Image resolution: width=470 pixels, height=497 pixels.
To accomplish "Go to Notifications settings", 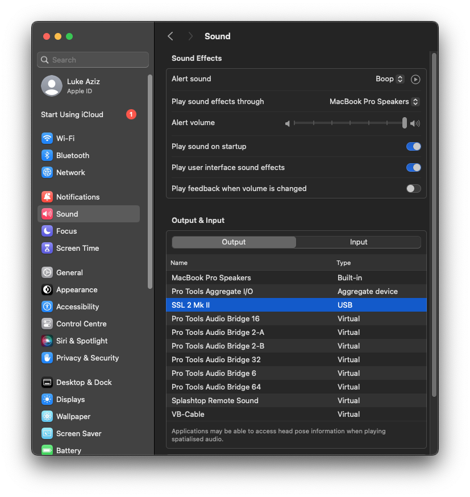I will [89, 197].
